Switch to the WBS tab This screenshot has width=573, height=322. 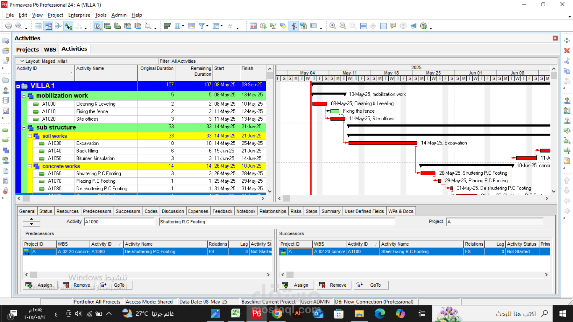click(x=50, y=49)
